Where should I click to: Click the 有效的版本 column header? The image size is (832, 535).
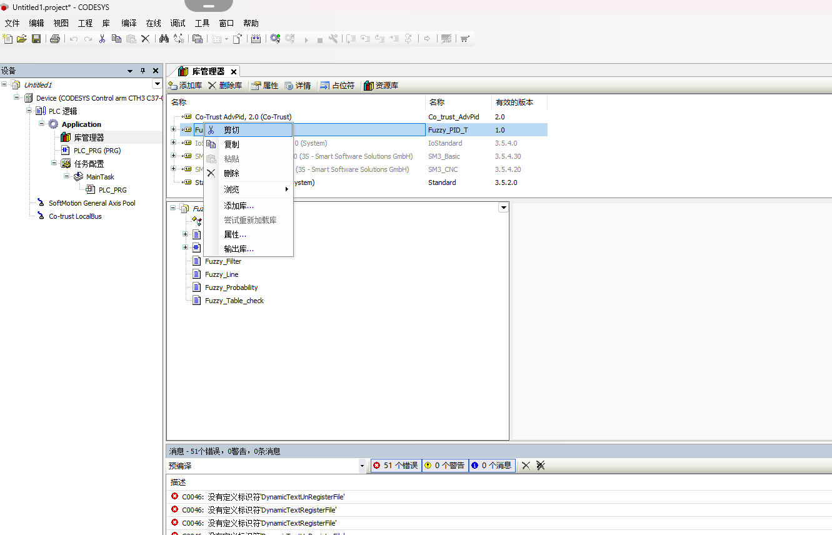(514, 102)
